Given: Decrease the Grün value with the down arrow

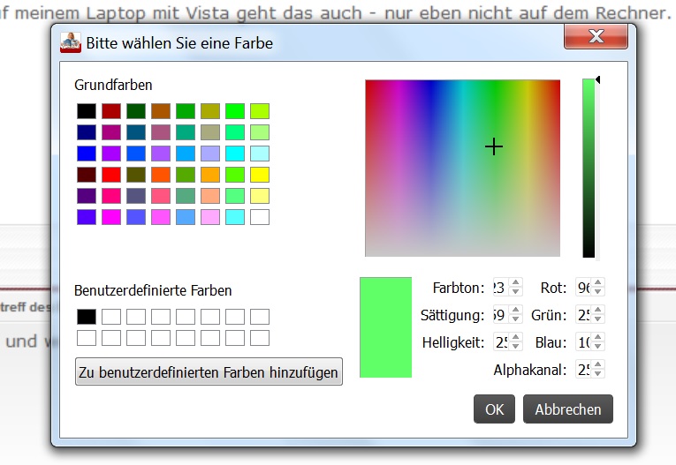Looking at the screenshot, I should tap(597, 319).
